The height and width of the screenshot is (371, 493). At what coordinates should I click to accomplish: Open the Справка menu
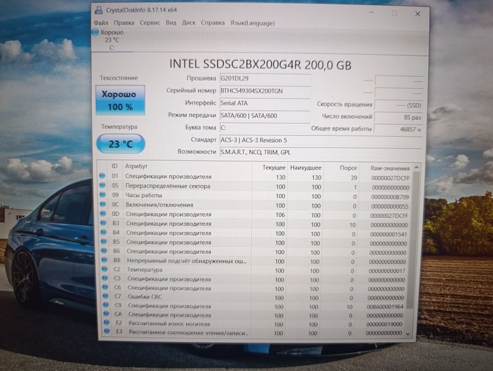coord(213,23)
